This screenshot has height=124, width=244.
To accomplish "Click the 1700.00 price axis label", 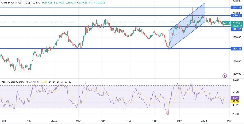I will [236, 62].
